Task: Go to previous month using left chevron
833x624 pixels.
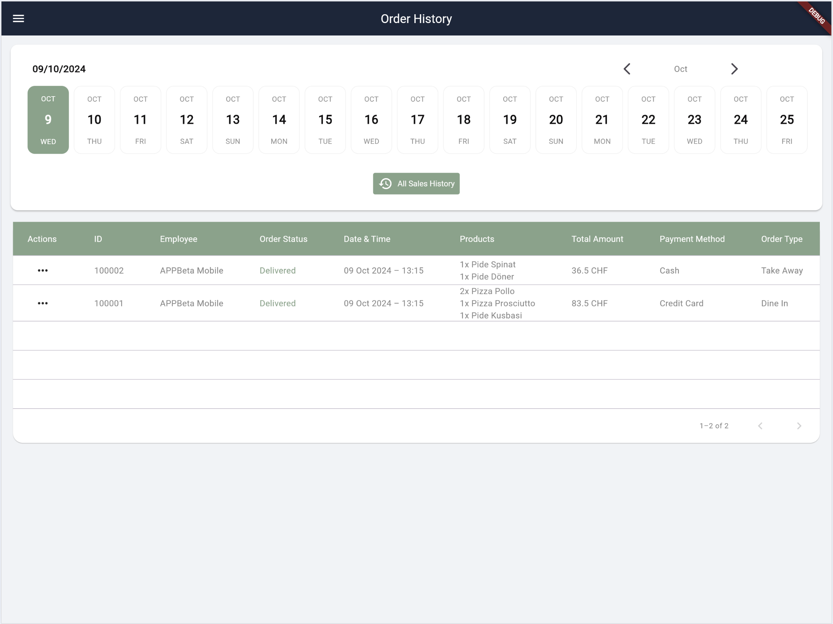Action: point(627,69)
